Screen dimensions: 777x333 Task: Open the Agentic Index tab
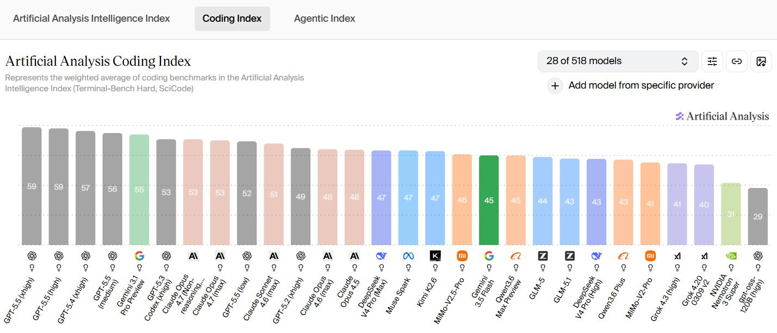pos(325,18)
